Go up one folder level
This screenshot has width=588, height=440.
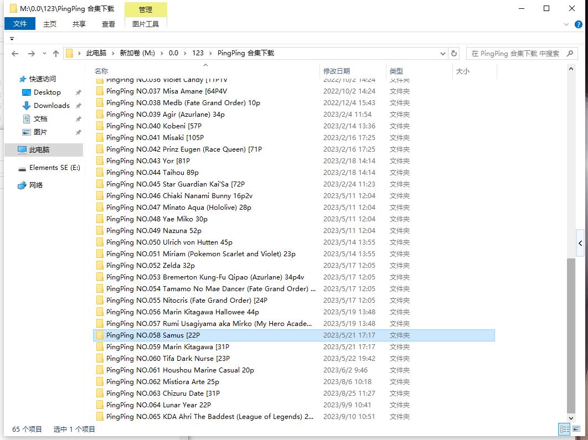coord(56,54)
